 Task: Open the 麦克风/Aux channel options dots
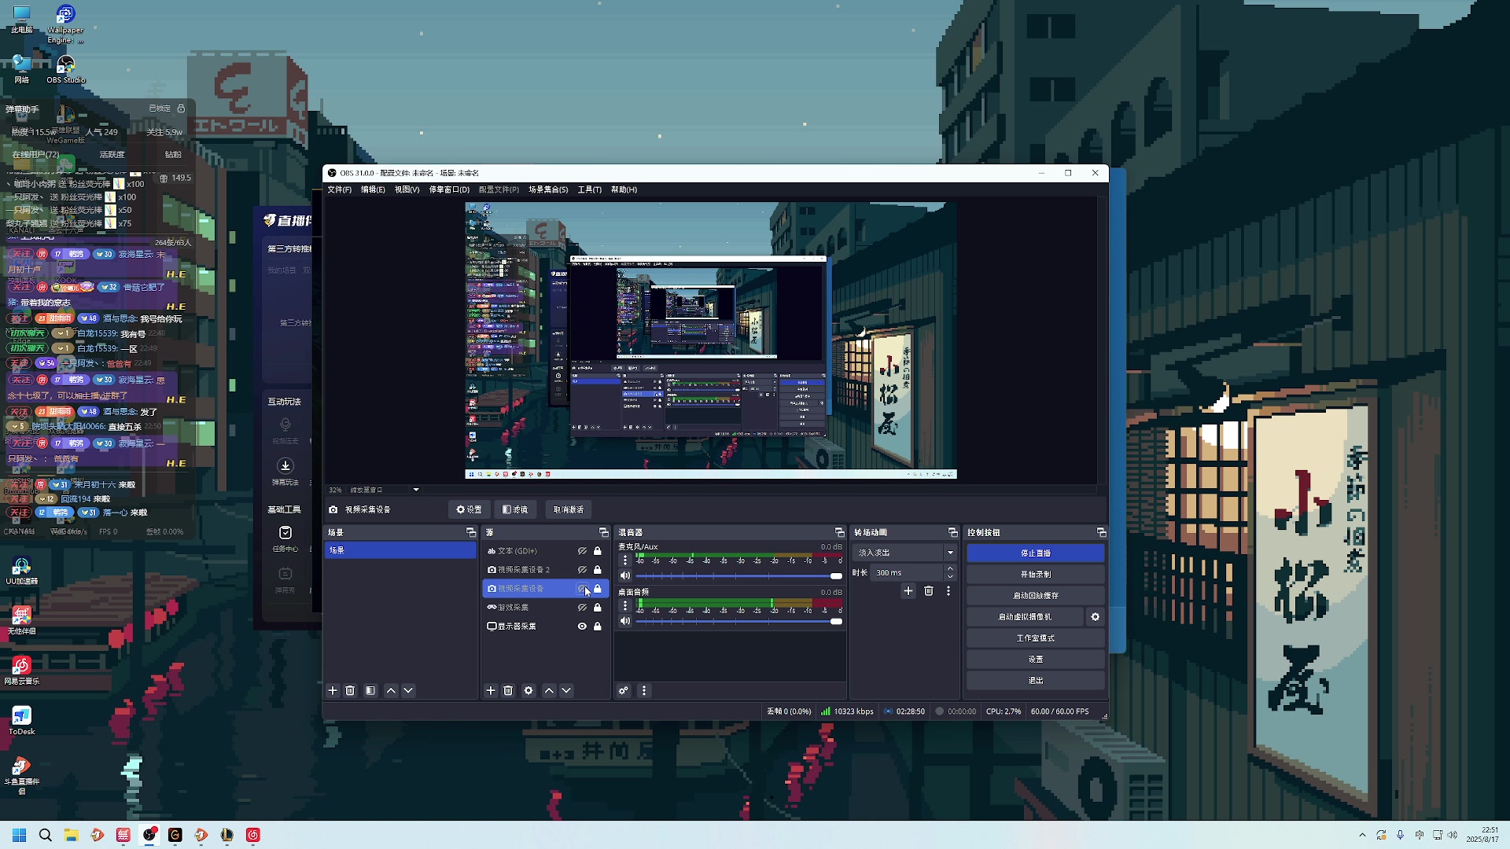[x=625, y=560]
